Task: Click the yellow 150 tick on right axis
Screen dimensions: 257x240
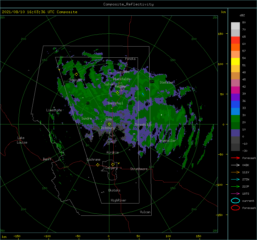Action: (x=220, y=34)
